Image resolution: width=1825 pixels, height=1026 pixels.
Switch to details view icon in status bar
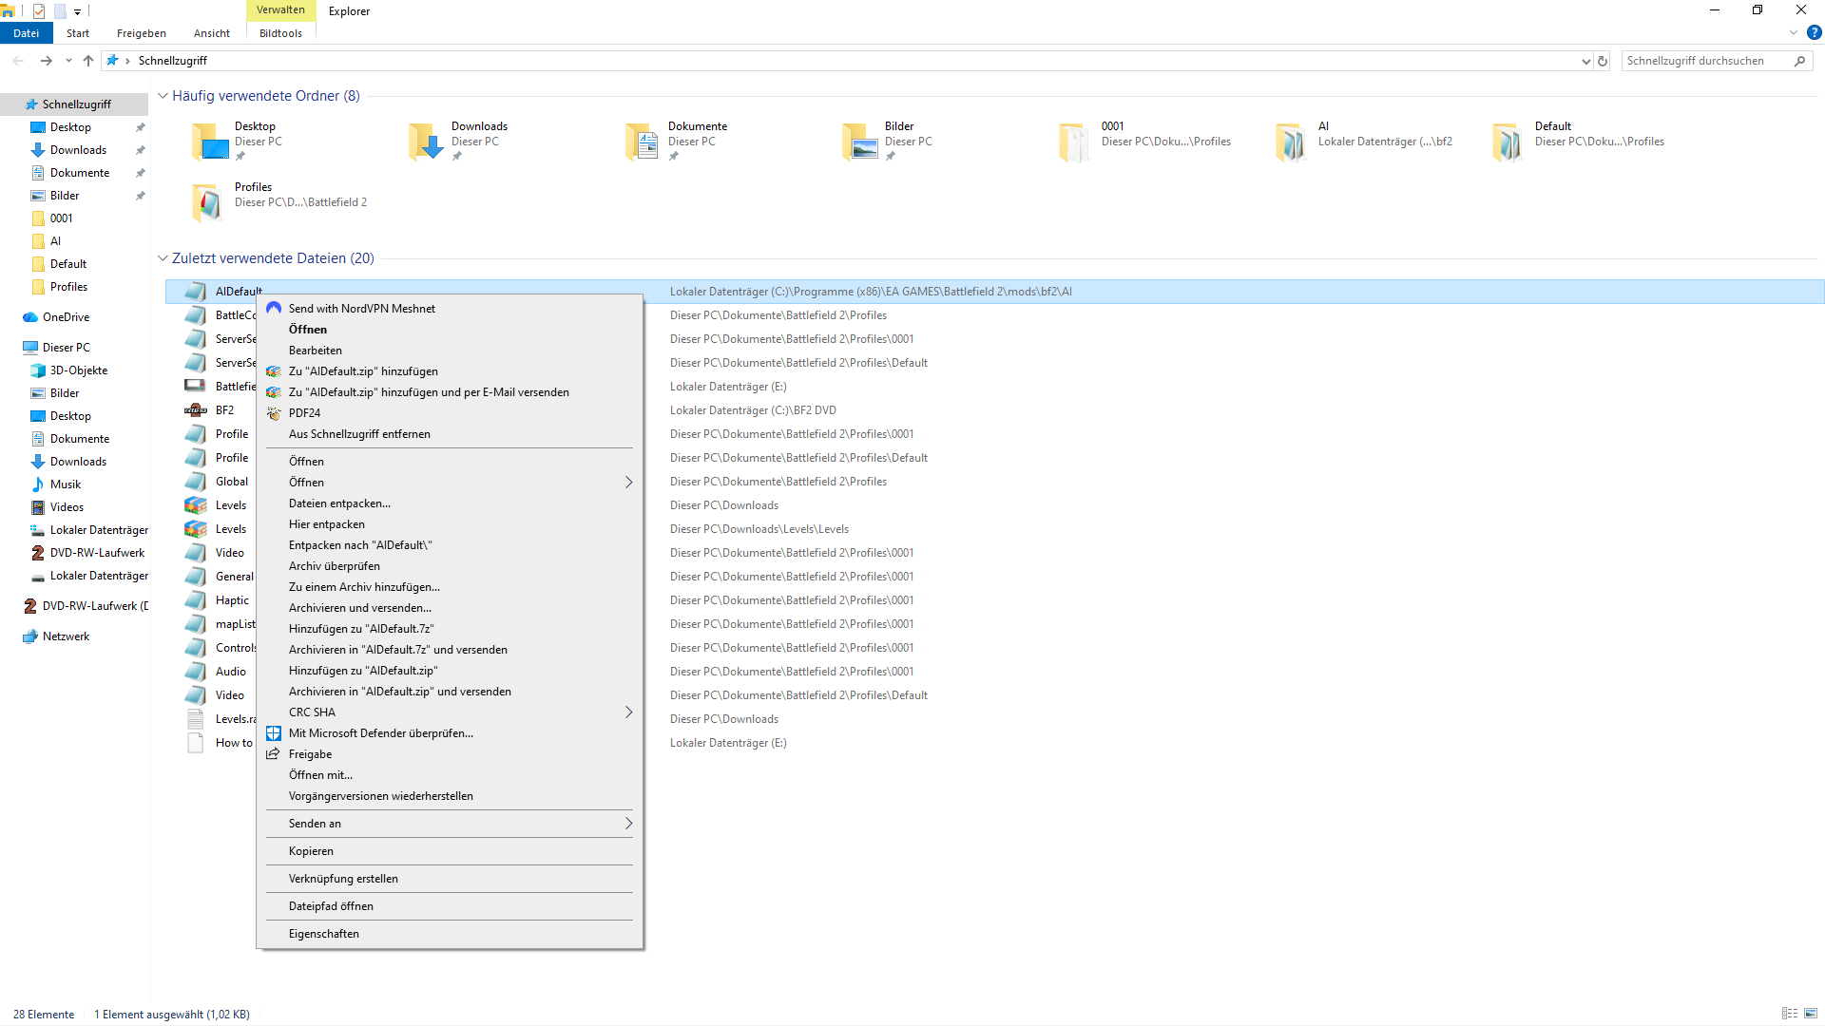click(x=1790, y=1014)
